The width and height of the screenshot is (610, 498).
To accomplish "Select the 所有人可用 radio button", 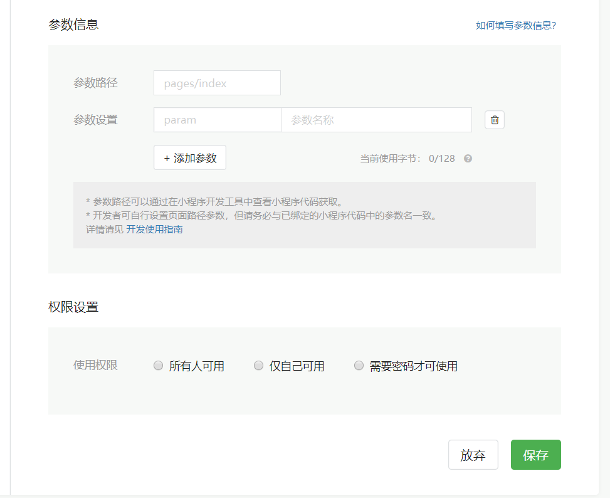I will pyautogui.click(x=158, y=365).
